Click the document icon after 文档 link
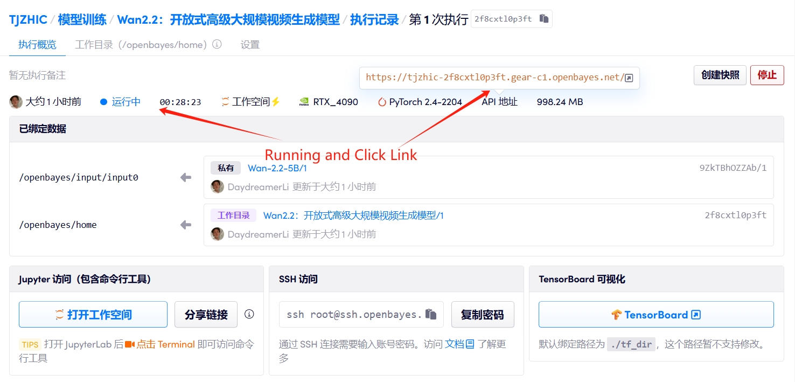The image size is (795, 382). click(x=470, y=344)
